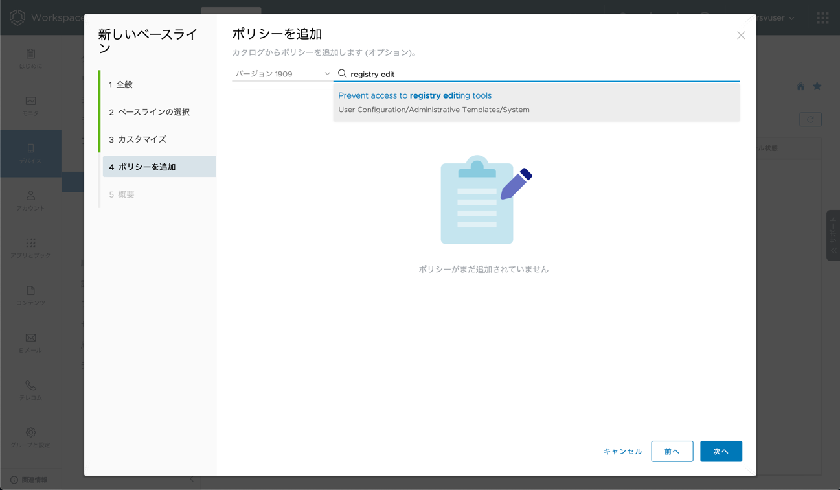Open グループと設定 in the sidebar
Viewport: 840px width, 490px height.
point(30,437)
